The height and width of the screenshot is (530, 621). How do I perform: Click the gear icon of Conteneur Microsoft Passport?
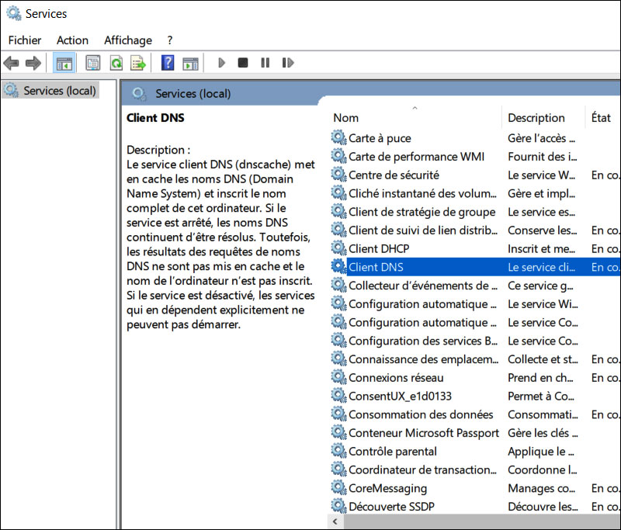point(338,433)
